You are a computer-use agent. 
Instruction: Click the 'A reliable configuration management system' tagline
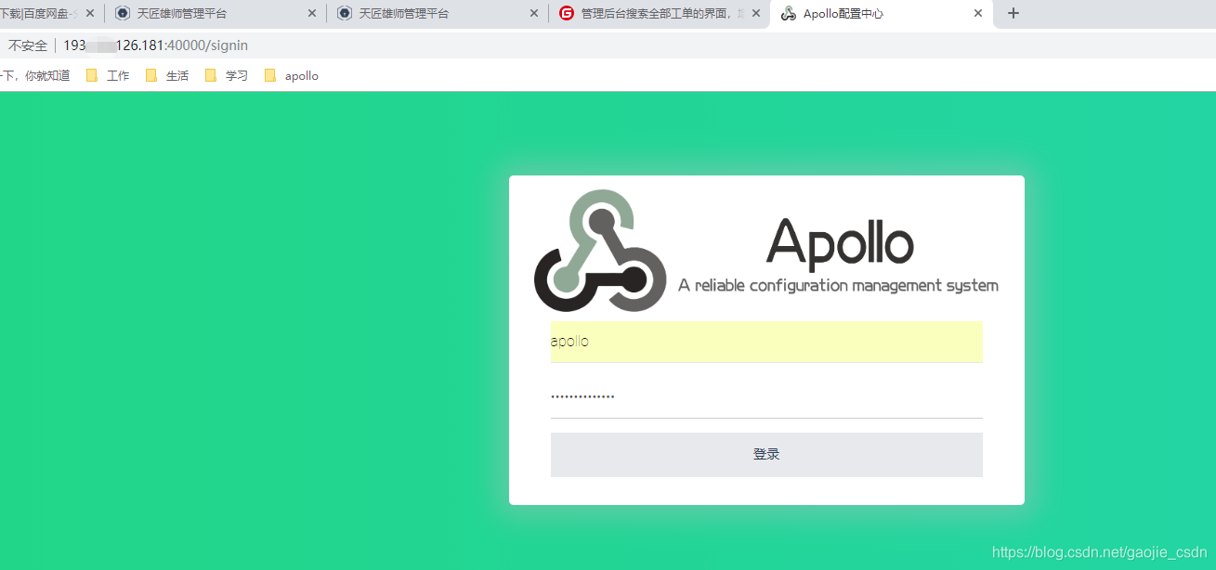(x=838, y=286)
